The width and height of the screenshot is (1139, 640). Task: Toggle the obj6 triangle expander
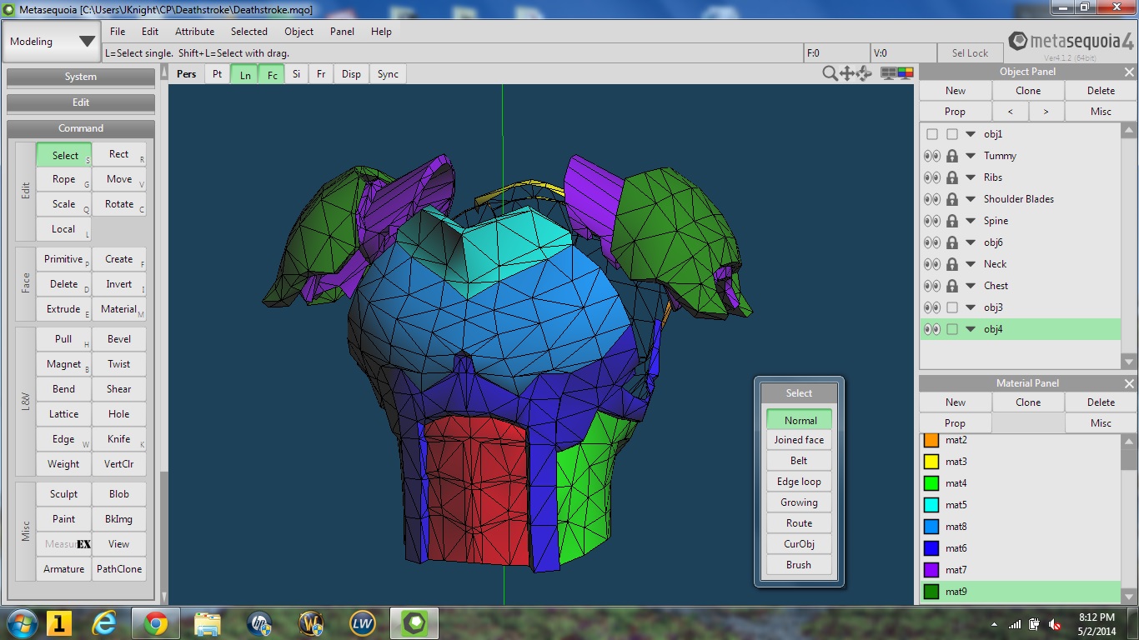point(971,242)
